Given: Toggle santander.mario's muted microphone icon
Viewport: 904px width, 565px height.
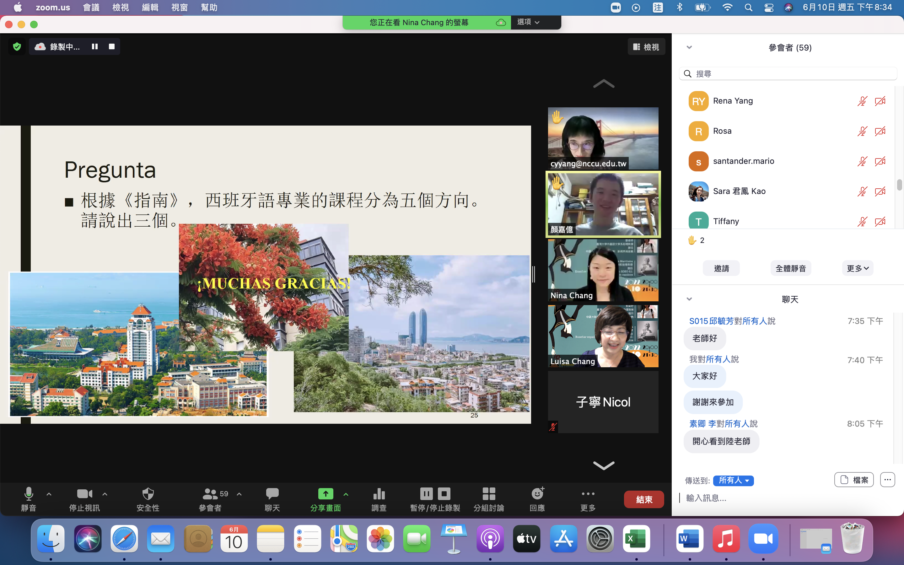Looking at the screenshot, I should pos(862,161).
